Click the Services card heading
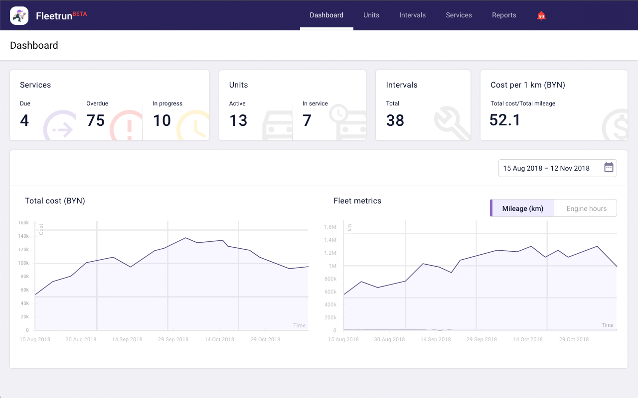 coord(35,85)
